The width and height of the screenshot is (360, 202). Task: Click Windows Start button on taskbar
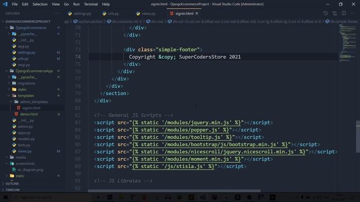tap(6, 197)
